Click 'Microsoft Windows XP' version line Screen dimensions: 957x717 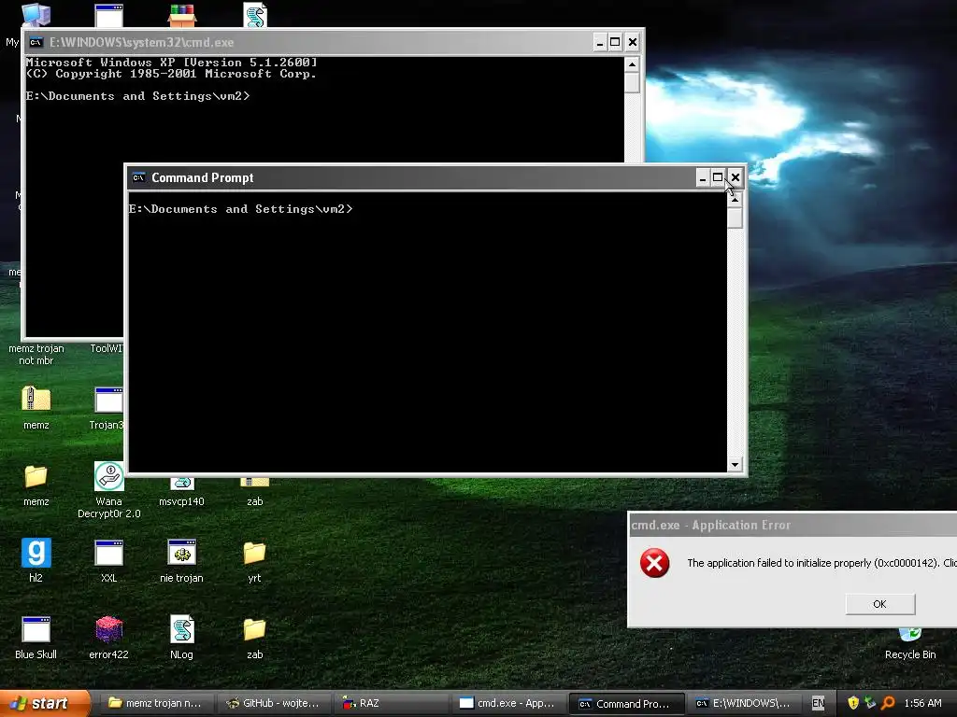click(x=172, y=63)
